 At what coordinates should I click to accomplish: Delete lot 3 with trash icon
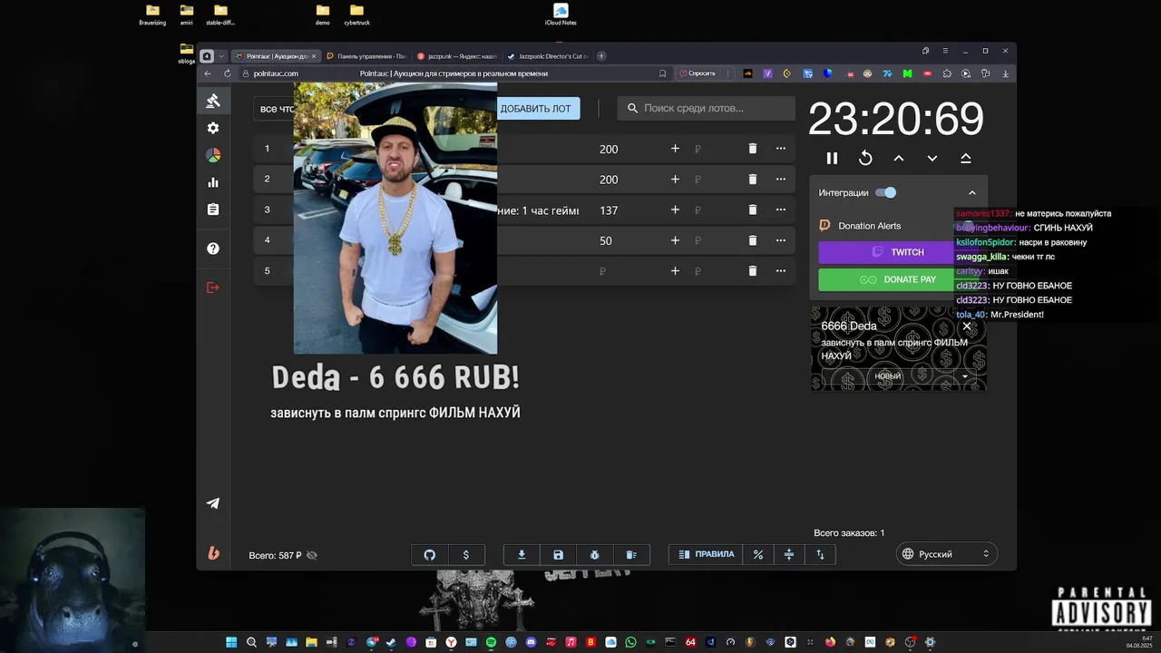click(752, 210)
